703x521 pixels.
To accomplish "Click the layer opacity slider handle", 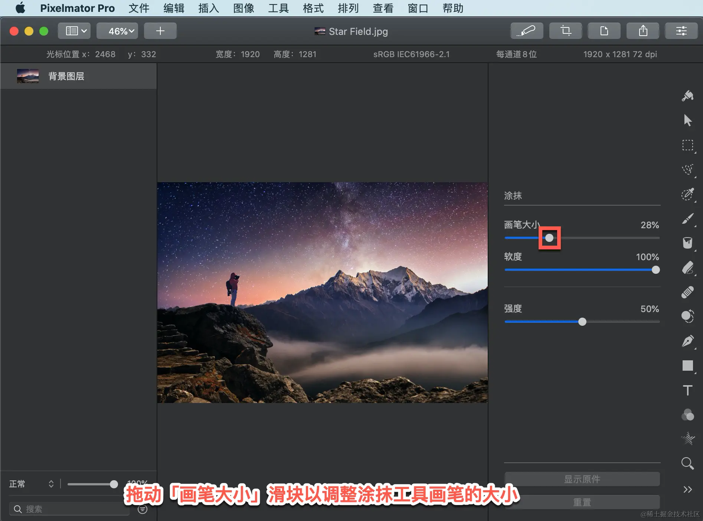I will click(114, 484).
